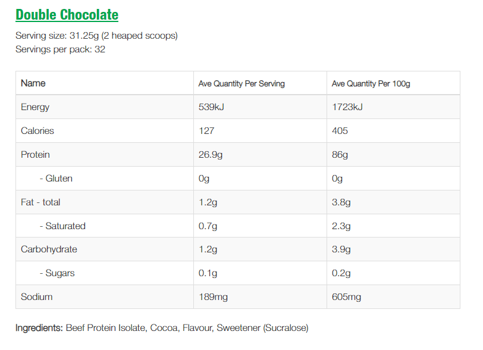Select the 26.9g protein value

211,155
